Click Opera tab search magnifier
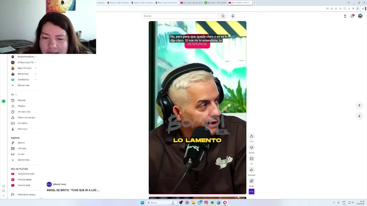367x206 pixels. point(349,3)
